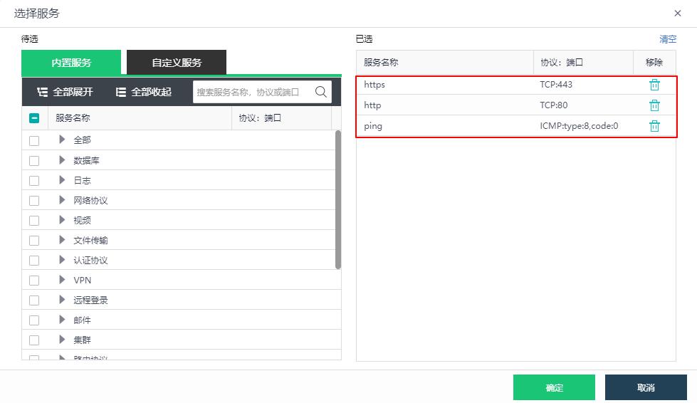Remove the https service using trash icon
Viewport: 697px width, 403px height.
(x=654, y=85)
